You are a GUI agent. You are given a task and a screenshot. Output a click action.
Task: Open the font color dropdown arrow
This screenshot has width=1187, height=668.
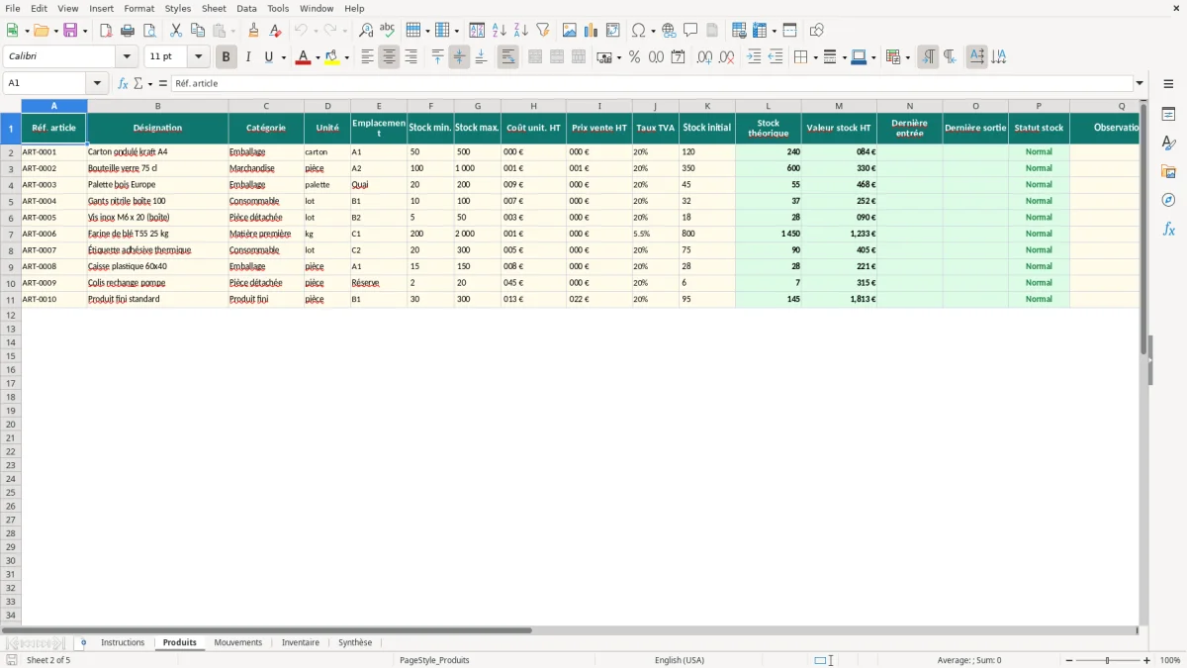tap(317, 57)
